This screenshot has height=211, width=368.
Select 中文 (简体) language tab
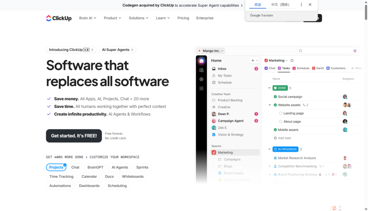click(280, 5)
